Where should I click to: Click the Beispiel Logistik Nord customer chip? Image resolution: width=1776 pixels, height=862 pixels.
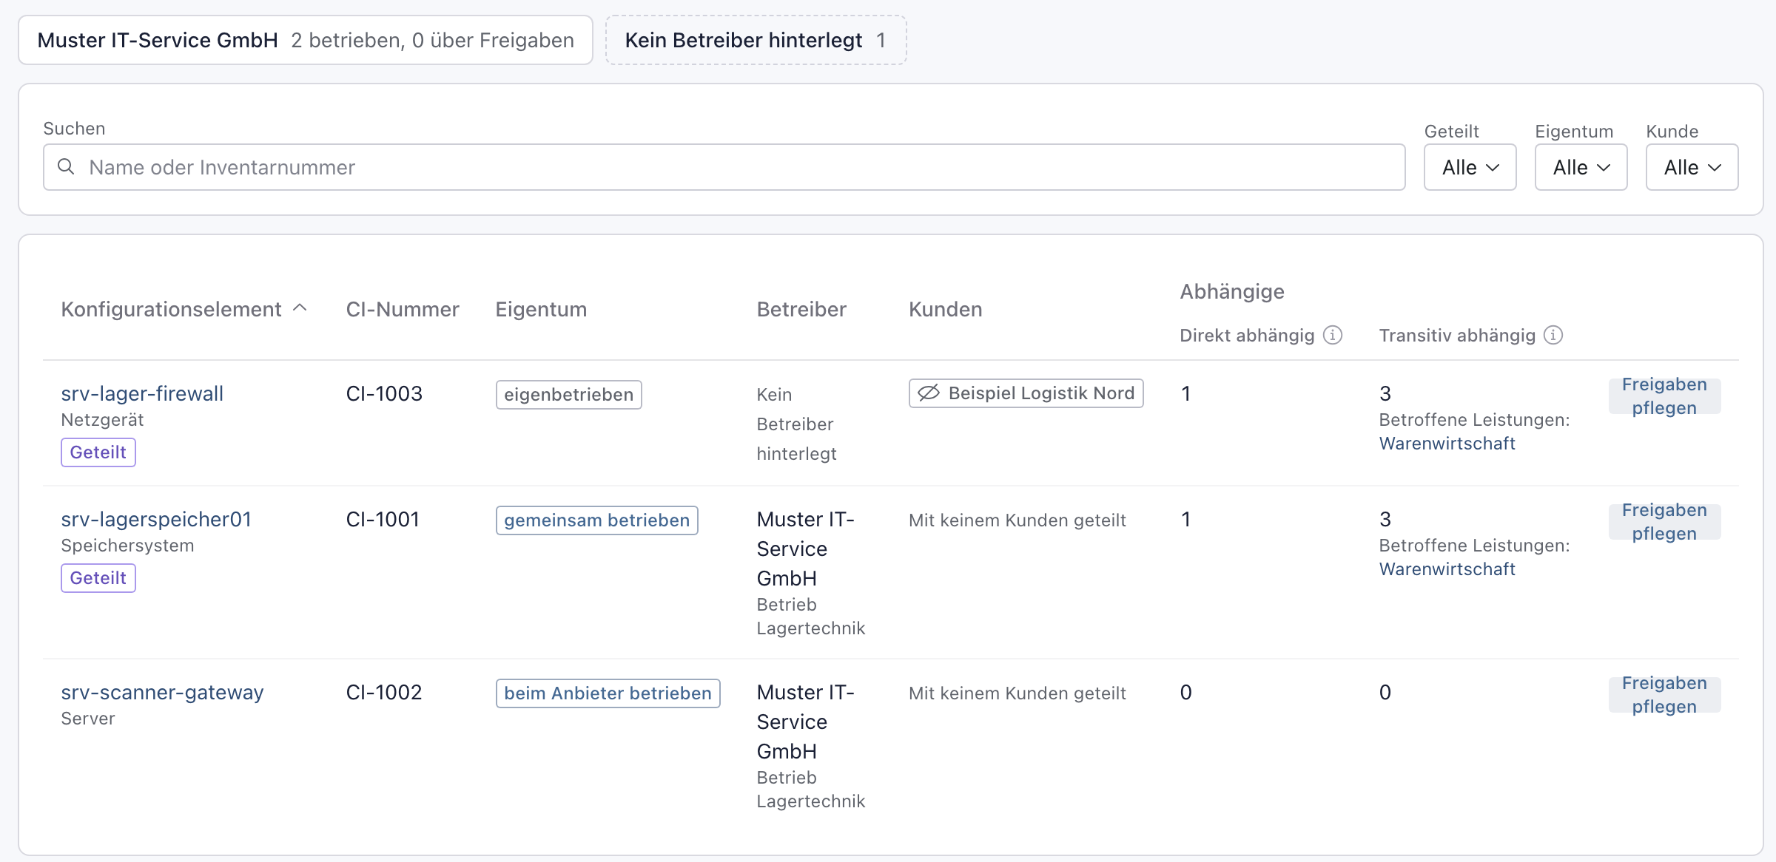point(1026,393)
